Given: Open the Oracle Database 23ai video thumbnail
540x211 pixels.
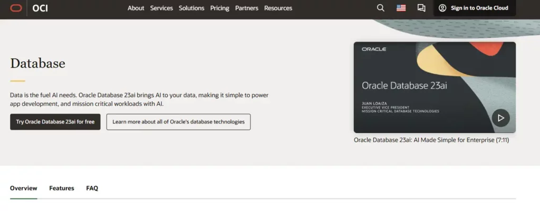Looking at the screenshot, I should click(x=435, y=87).
